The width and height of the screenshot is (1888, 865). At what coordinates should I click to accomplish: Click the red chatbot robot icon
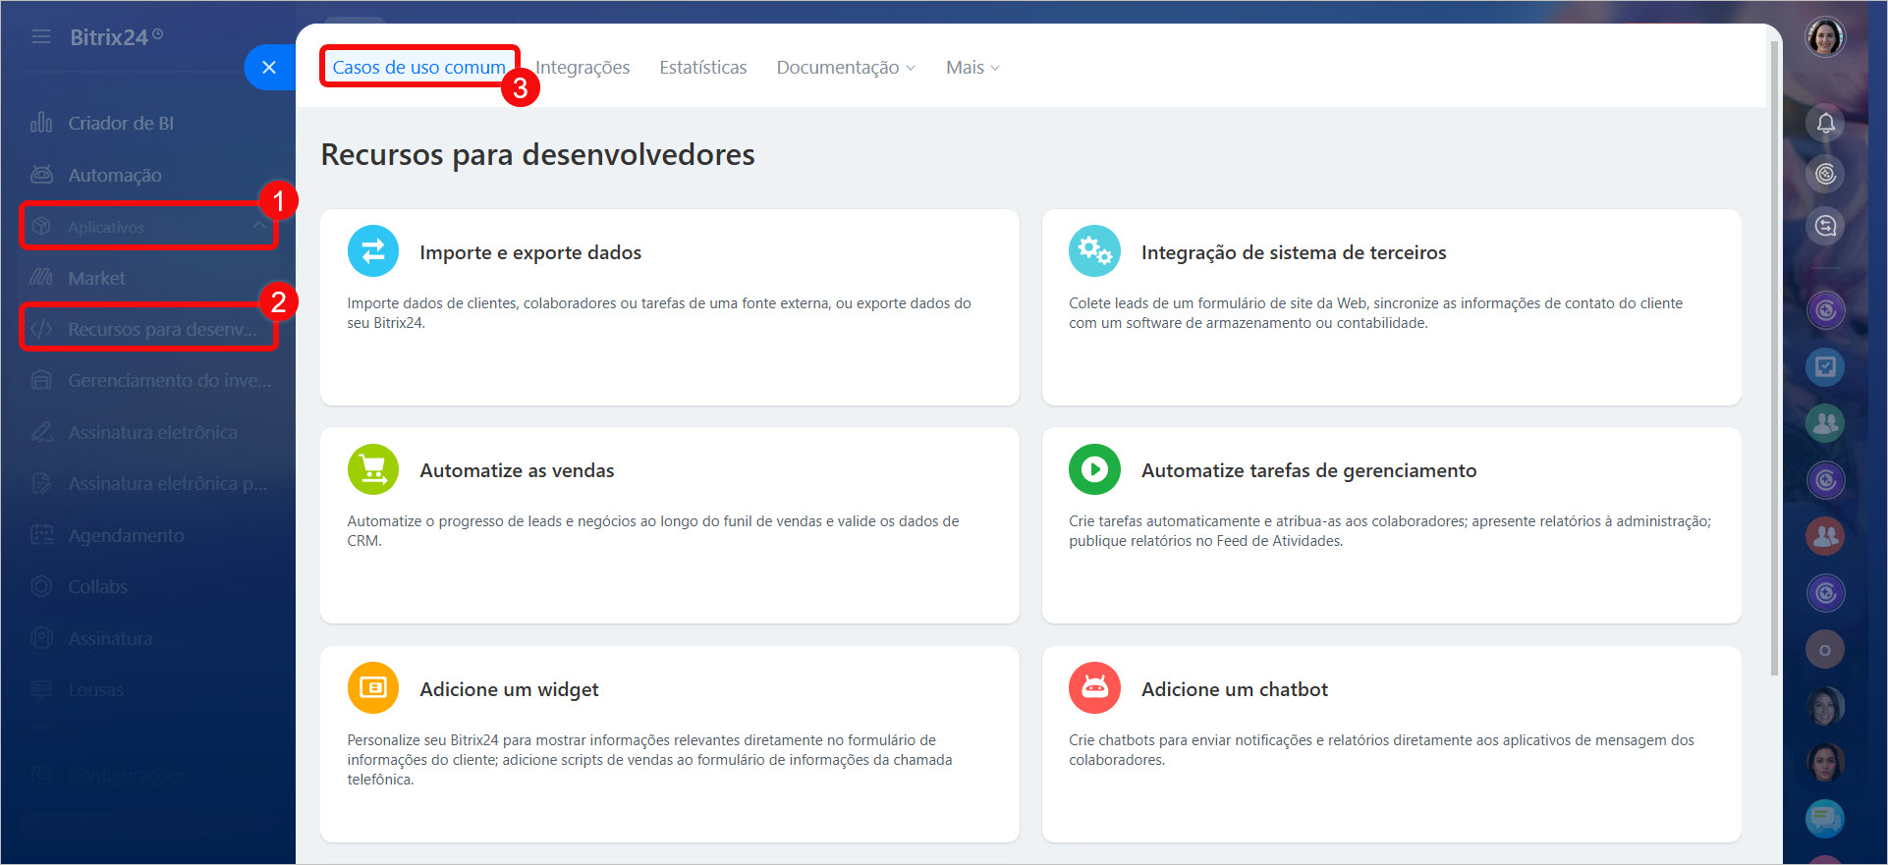coord(1094,688)
